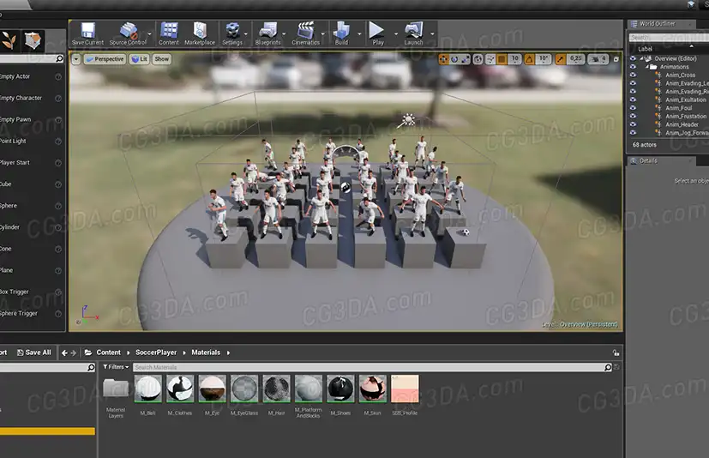Switch to Foliage mode tab icon
The width and height of the screenshot is (709, 458).
(9, 40)
